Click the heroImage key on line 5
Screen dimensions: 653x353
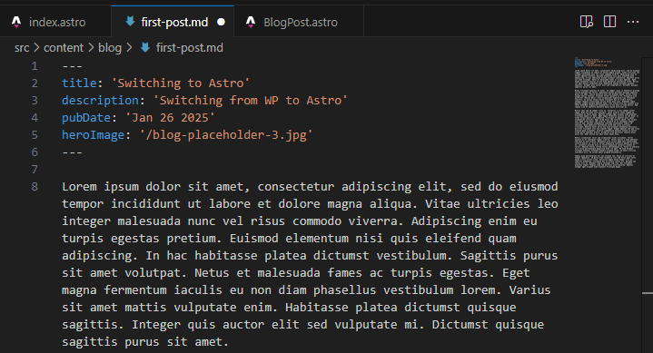(x=93, y=135)
